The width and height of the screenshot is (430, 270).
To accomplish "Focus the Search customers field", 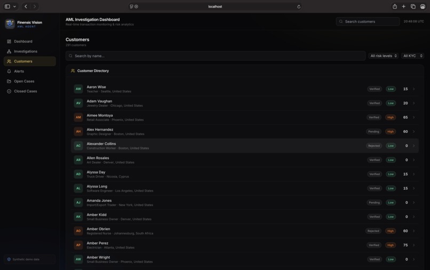I will tap(368, 21).
